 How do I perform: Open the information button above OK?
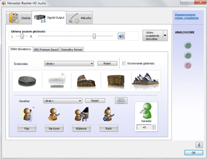[199, 145]
